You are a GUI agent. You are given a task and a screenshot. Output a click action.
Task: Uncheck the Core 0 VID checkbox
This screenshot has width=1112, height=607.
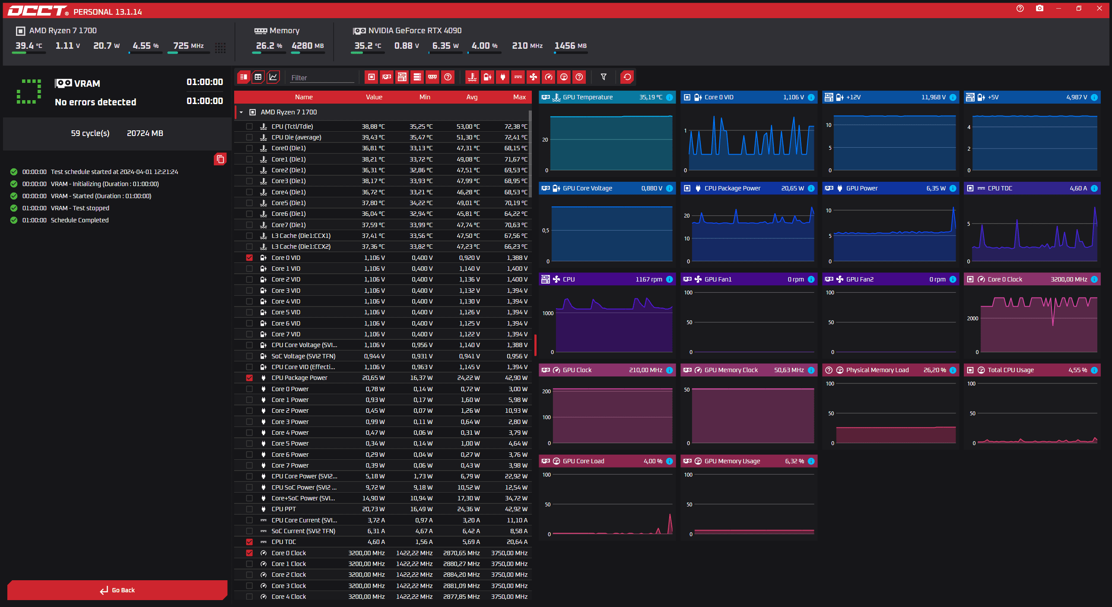pos(249,258)
